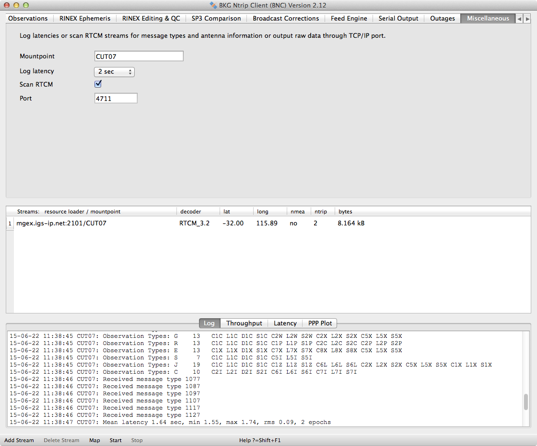Open the Map view
The width and height of the screenshot is (537, 446).
coord(94,440)
